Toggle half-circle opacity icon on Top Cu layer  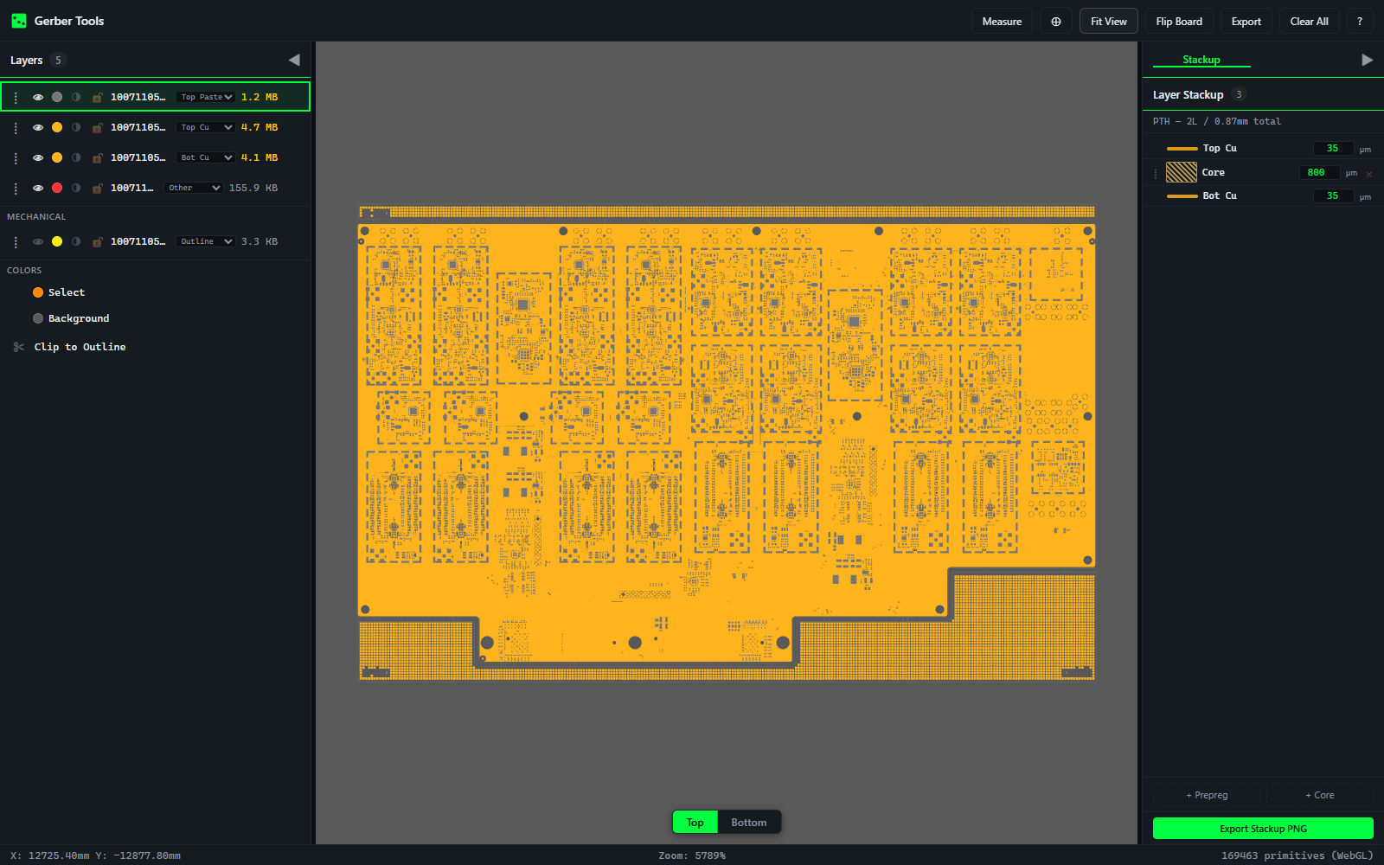(x=76, y=127)
